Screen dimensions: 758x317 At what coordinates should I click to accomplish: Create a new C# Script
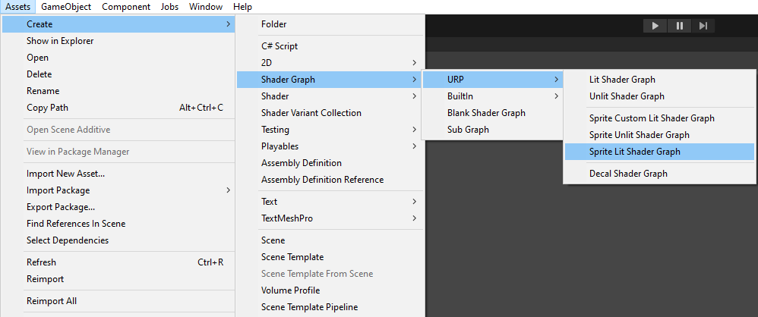click(x=280, y=46)
